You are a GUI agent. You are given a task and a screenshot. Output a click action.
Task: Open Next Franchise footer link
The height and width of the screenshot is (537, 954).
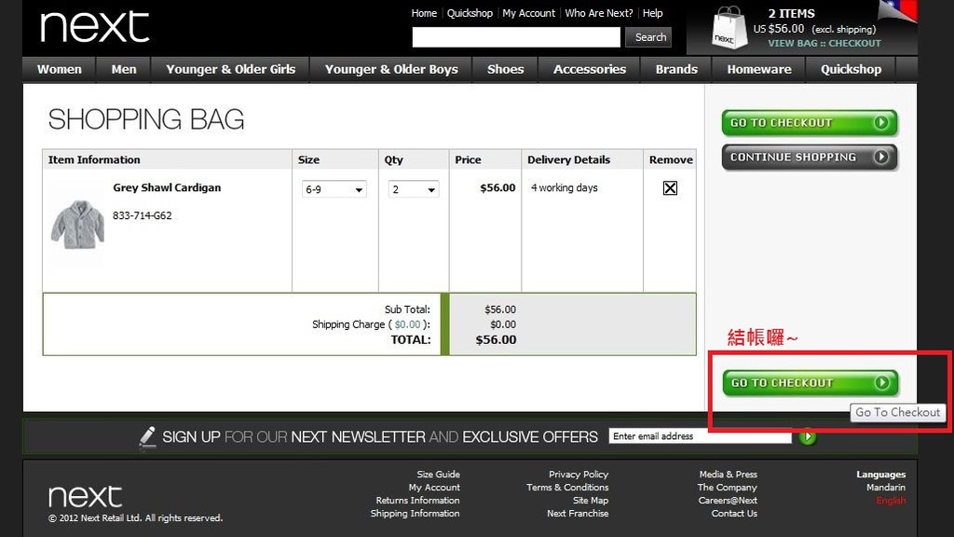coord(578,514)
